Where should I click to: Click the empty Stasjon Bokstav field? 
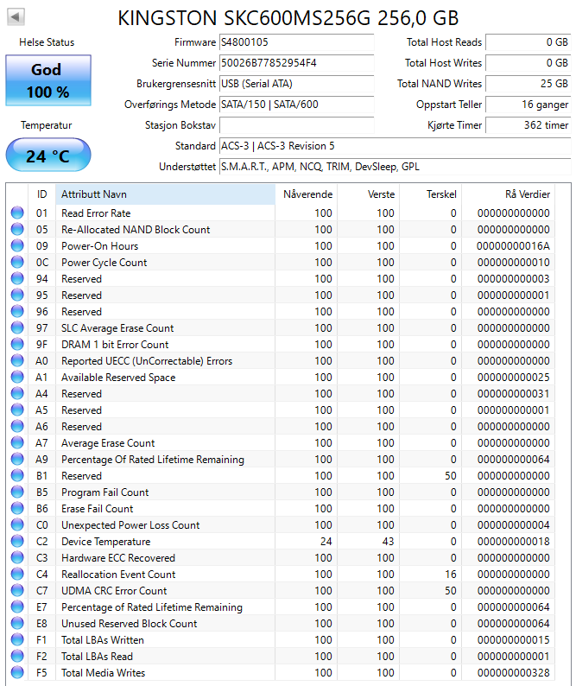tap(296, 125)
